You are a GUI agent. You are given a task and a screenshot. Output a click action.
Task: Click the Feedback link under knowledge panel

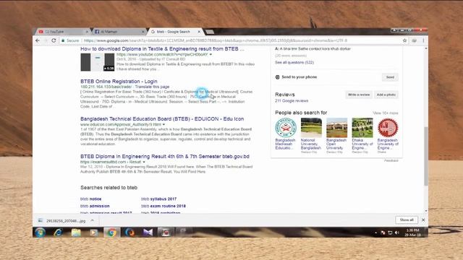[x=391, y=160]
